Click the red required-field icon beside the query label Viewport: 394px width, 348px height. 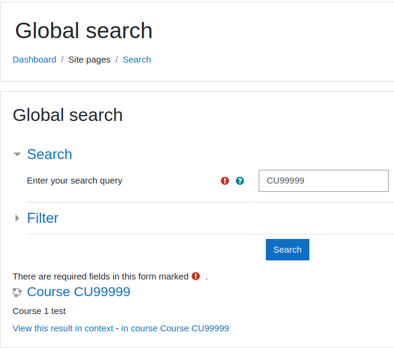(x=225, y=181)
